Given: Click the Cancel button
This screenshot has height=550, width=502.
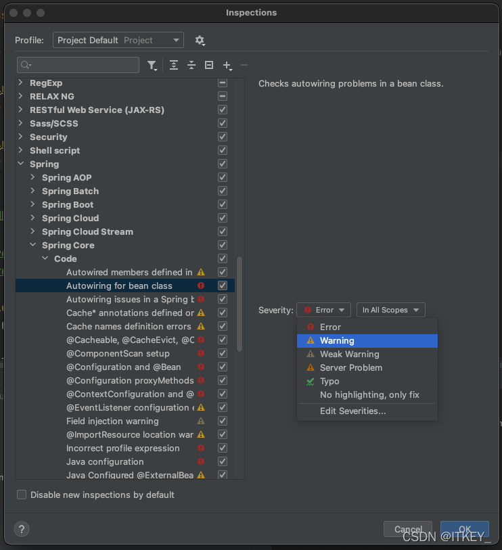Looking at the screenshot, I should pyautogui.click(x=408, y=529).
